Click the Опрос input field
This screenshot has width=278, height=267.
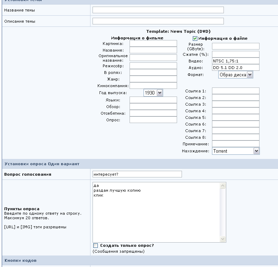[x=153, y=120]
